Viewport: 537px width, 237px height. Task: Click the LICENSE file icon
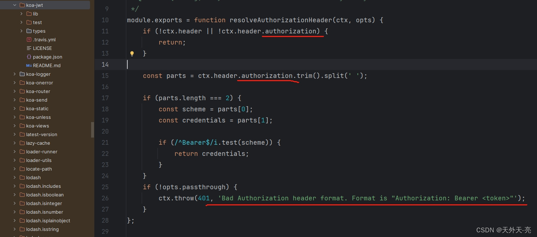click(29, 48)
